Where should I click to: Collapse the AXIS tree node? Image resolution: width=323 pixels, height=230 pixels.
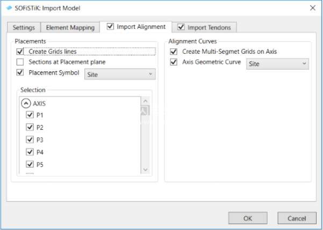point(26,103)
